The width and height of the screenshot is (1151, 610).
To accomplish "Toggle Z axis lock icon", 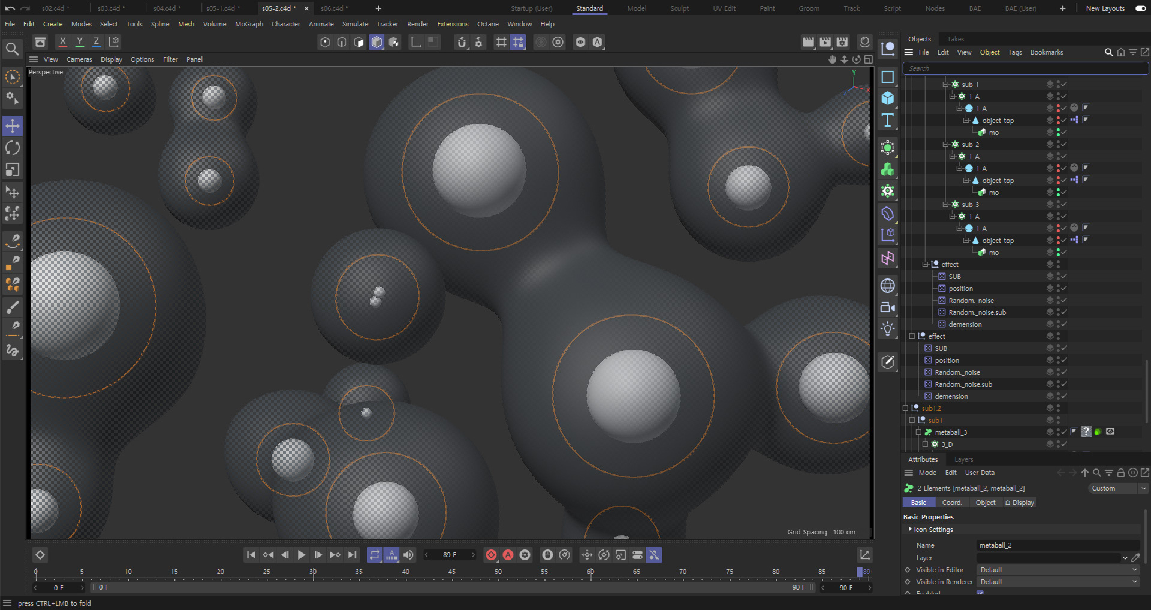I will (96, 42).
